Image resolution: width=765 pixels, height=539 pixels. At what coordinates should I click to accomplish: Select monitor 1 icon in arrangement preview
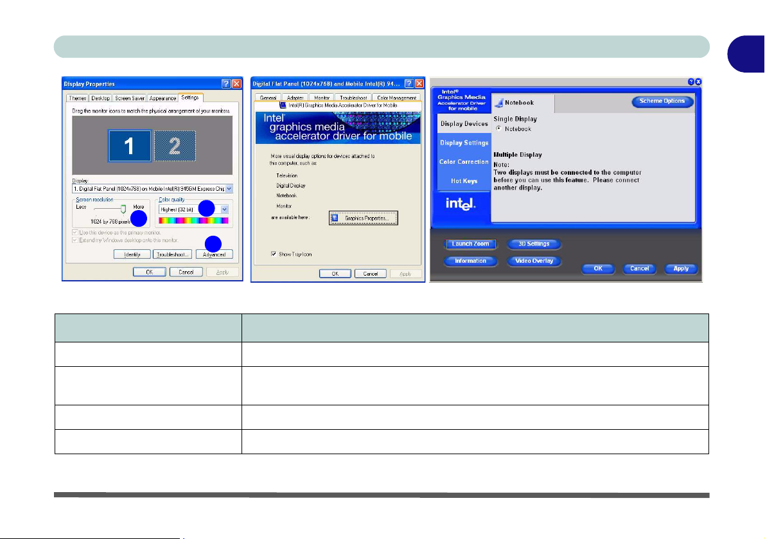click(129, 146)
